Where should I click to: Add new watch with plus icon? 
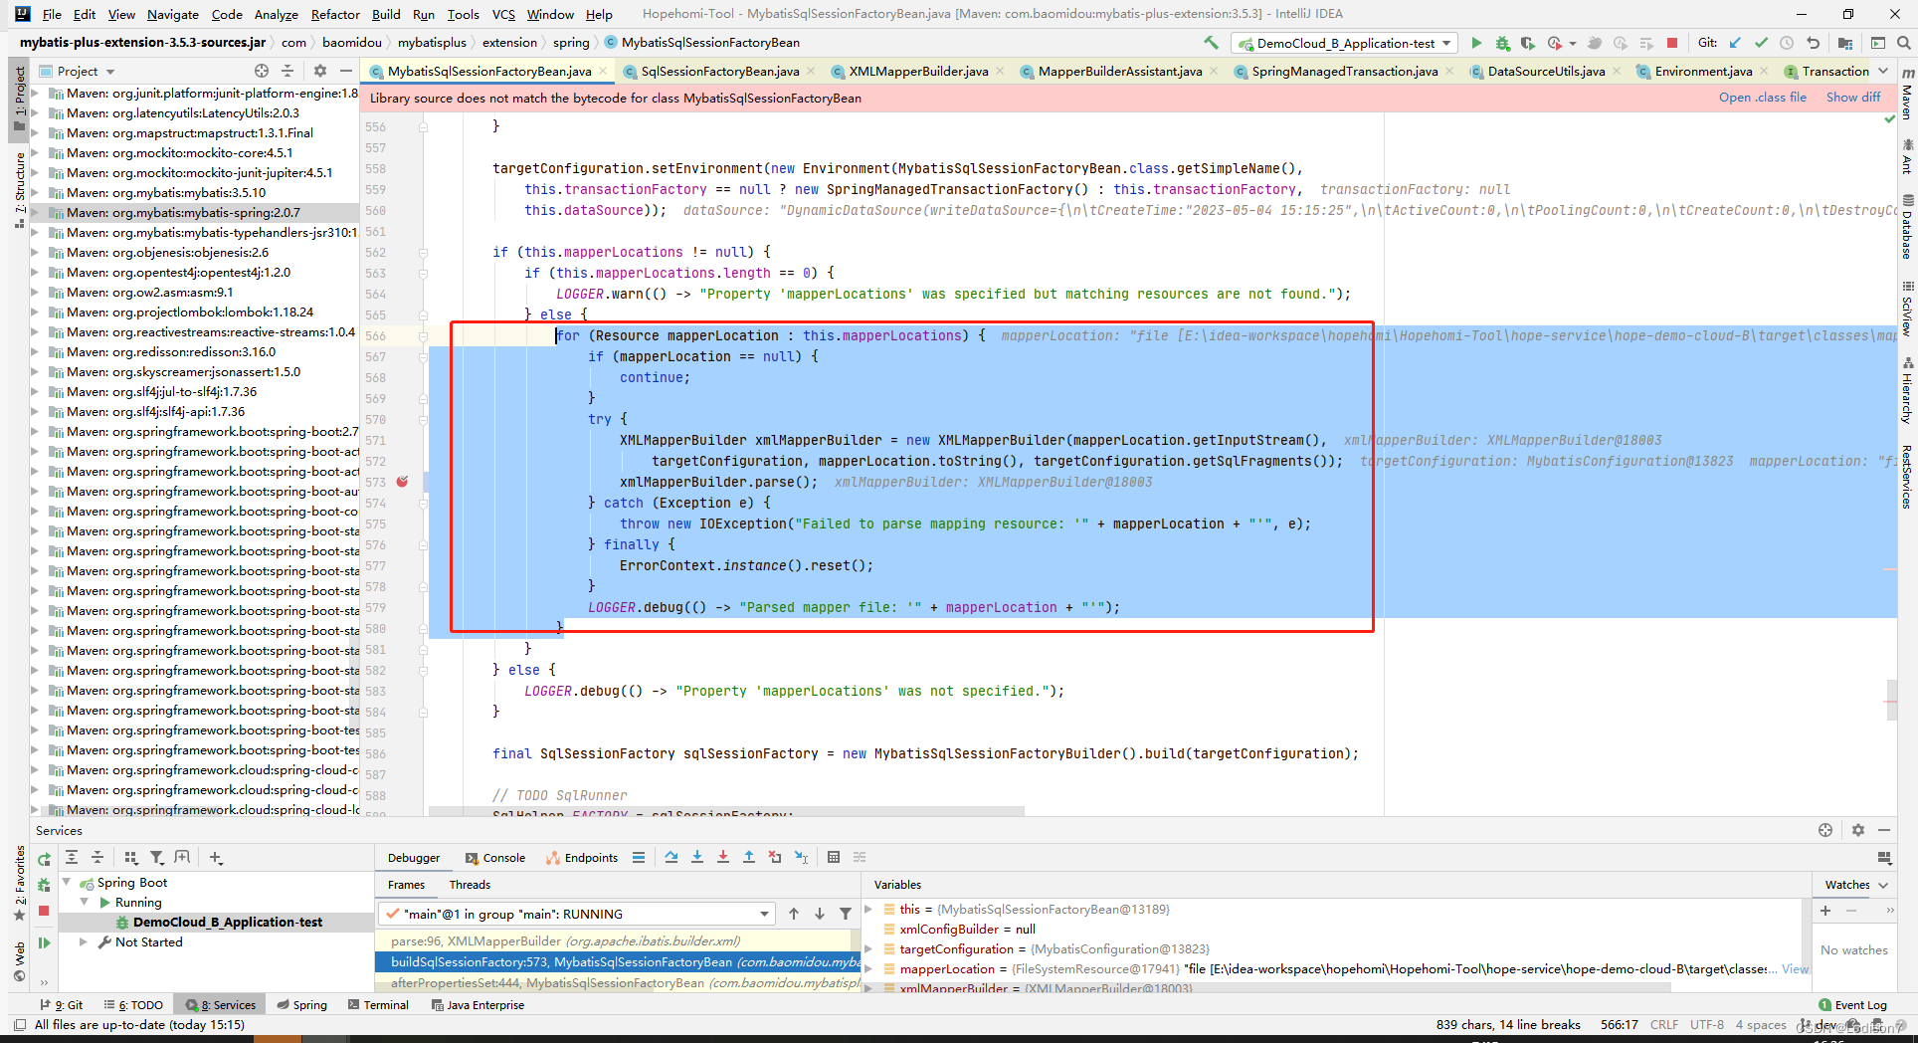point(1825,911)
